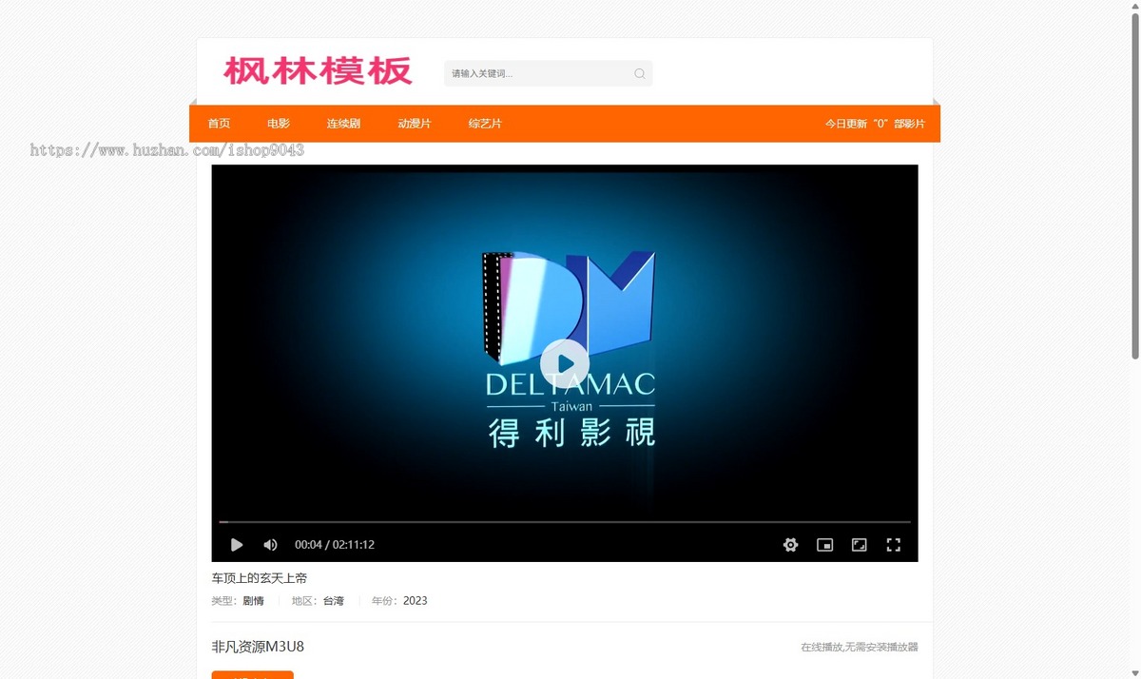Click the 台湾 region link
Viewport: 1141px width, 679px height.
pos(334,601)
